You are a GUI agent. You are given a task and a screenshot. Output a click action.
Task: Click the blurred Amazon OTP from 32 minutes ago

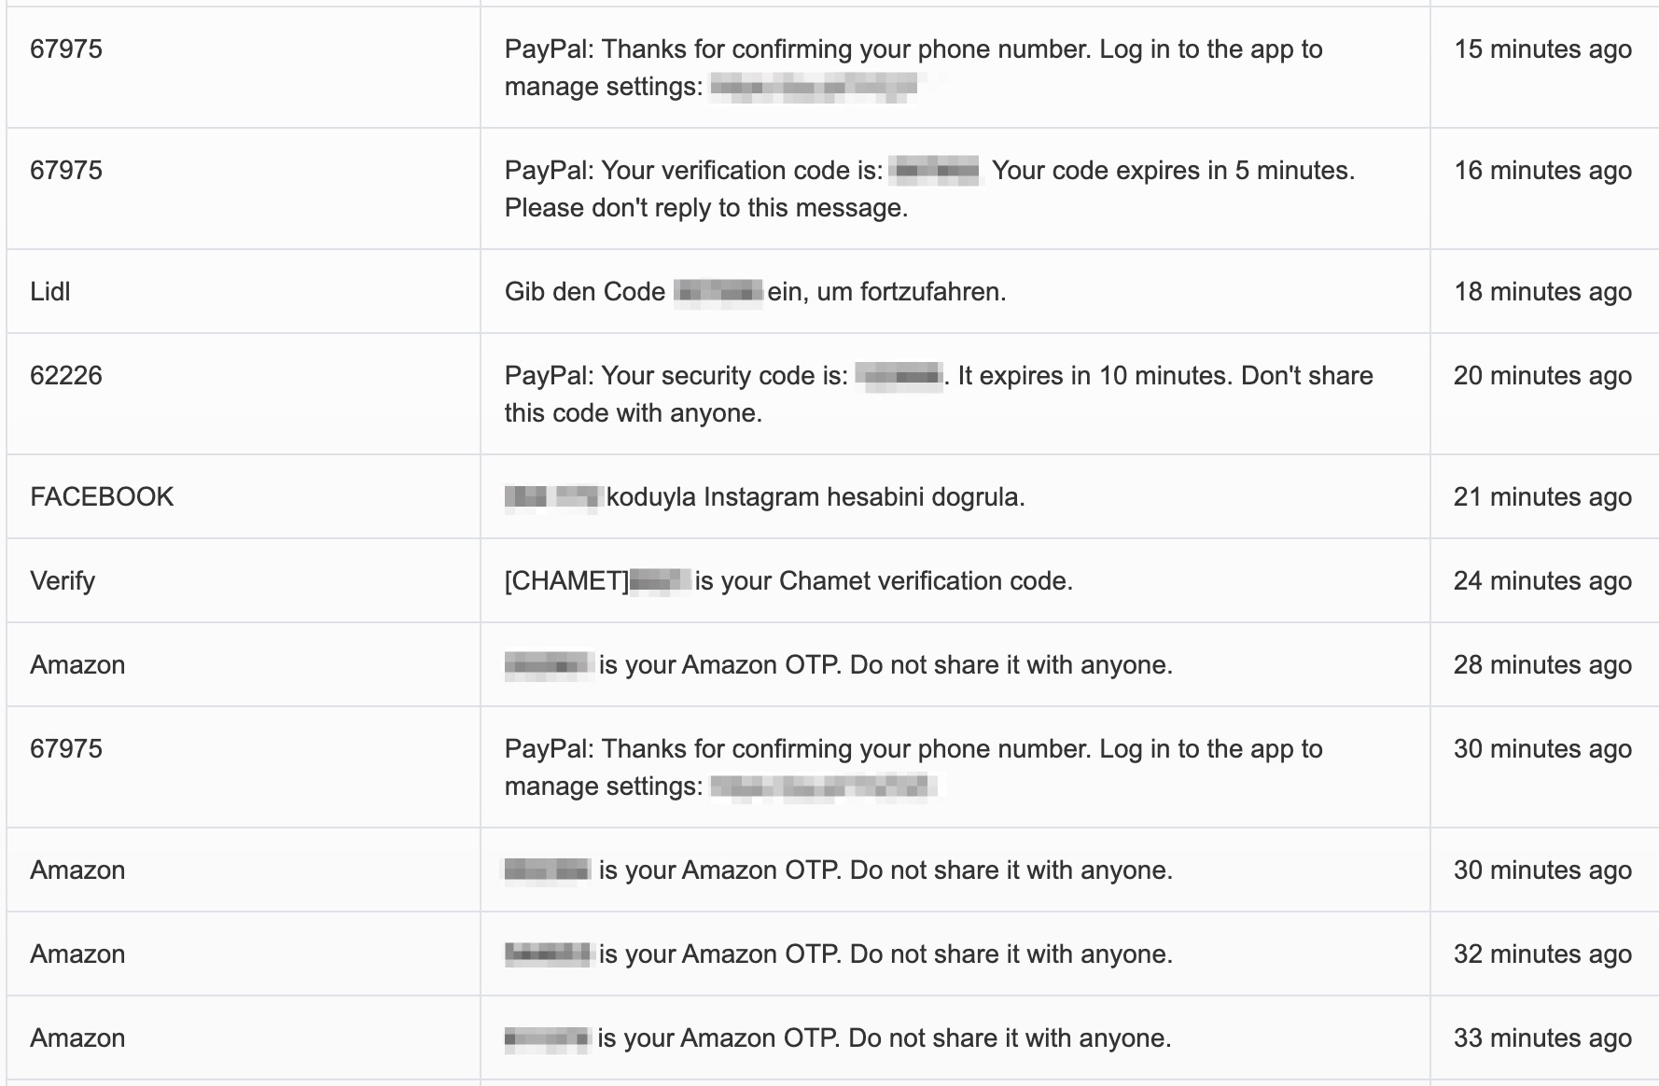[x=549, y=954]
